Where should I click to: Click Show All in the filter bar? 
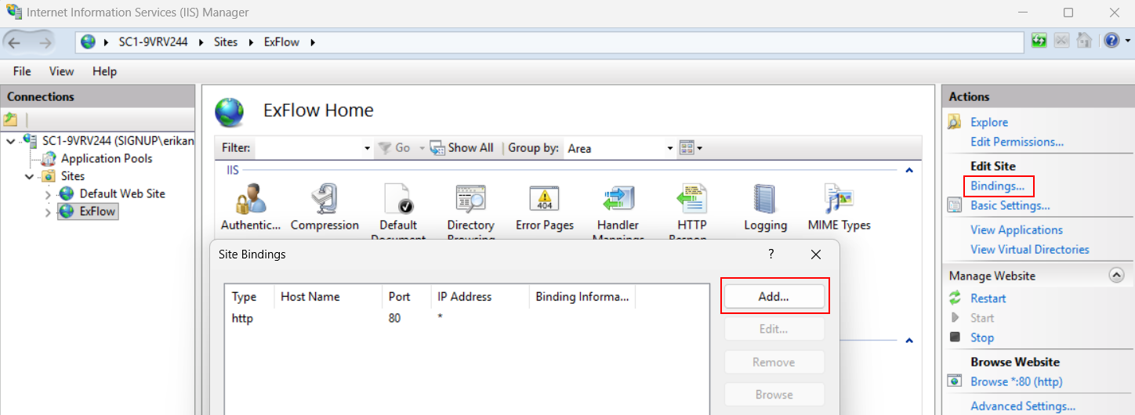pos(462,148)
